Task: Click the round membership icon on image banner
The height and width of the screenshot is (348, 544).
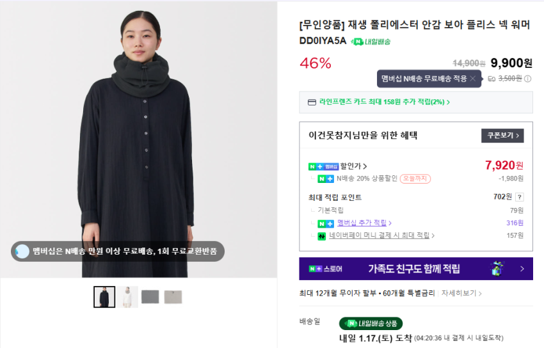Action: point(22,251)
